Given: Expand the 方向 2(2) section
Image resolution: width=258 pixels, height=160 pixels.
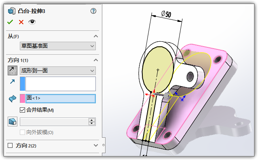Looking at the screenshot, I should click(x=96, y=145).
